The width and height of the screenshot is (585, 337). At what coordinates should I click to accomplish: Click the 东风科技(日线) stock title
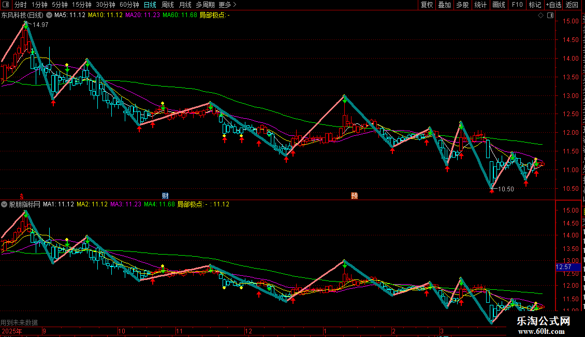[22, 16]
